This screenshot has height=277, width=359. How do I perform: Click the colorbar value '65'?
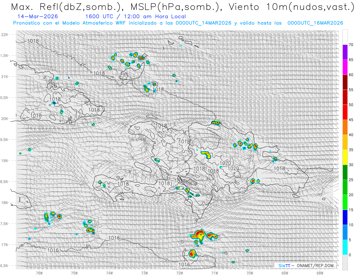click(x=351, y=60)
